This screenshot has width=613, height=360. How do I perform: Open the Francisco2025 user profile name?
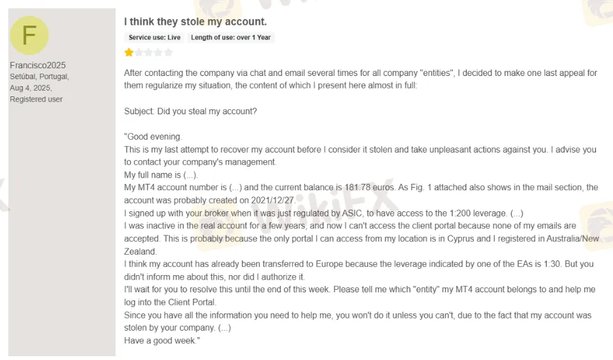38,65
